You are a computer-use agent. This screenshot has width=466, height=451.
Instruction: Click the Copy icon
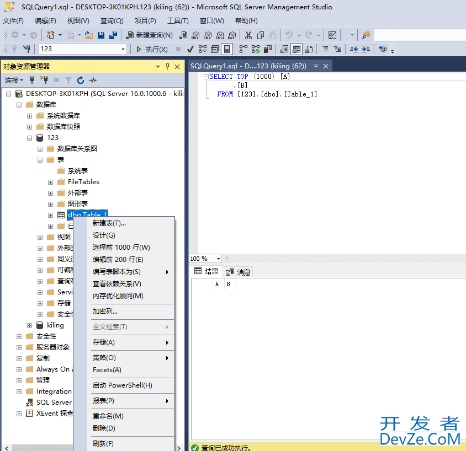(x=261, y=35)
